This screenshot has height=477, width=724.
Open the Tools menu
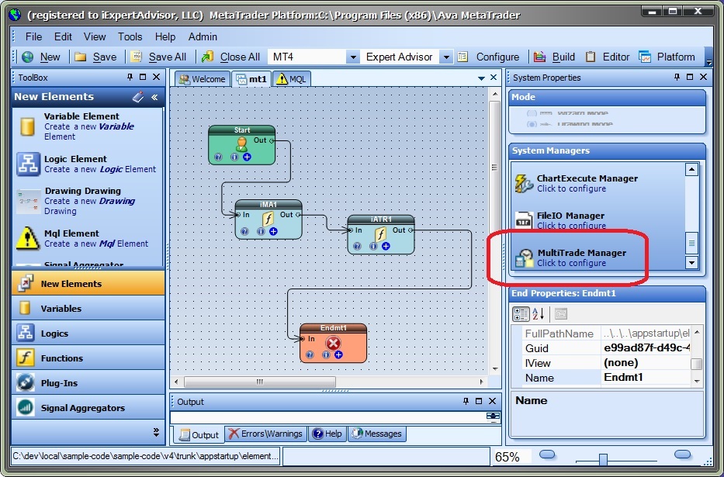tap(130, 36)
